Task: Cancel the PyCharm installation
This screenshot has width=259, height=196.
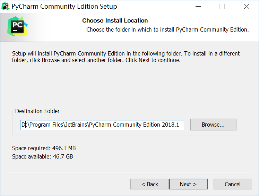Action: 232,184
